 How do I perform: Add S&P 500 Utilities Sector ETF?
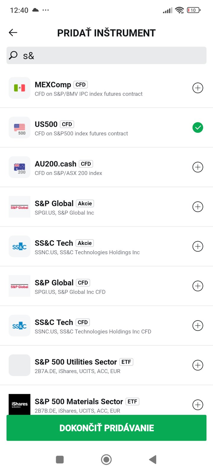point(198,365)
